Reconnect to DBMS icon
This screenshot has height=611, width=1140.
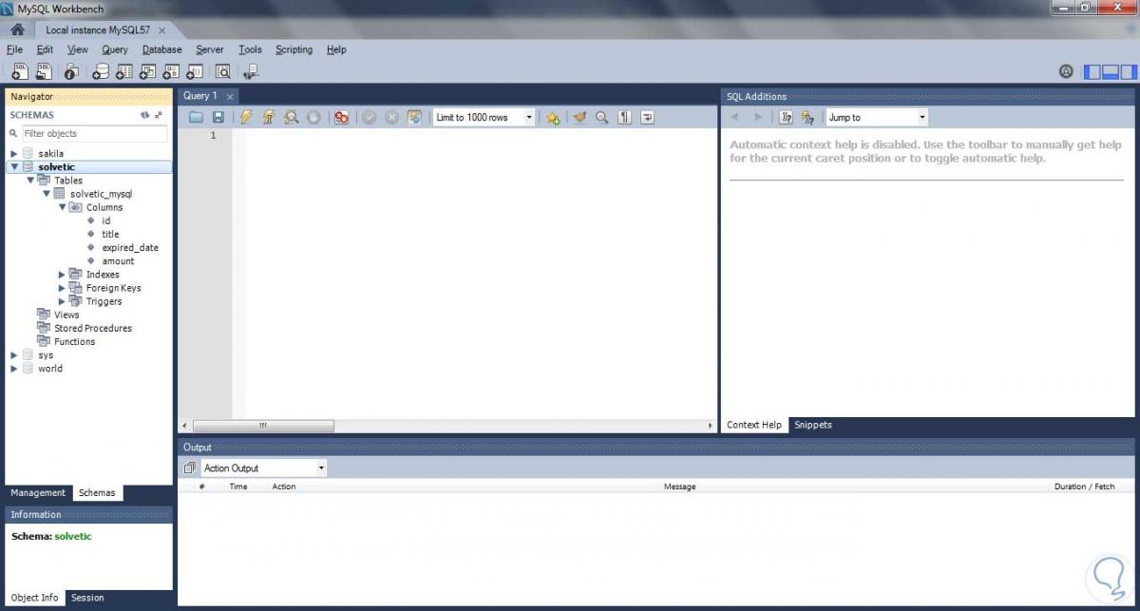251,71
